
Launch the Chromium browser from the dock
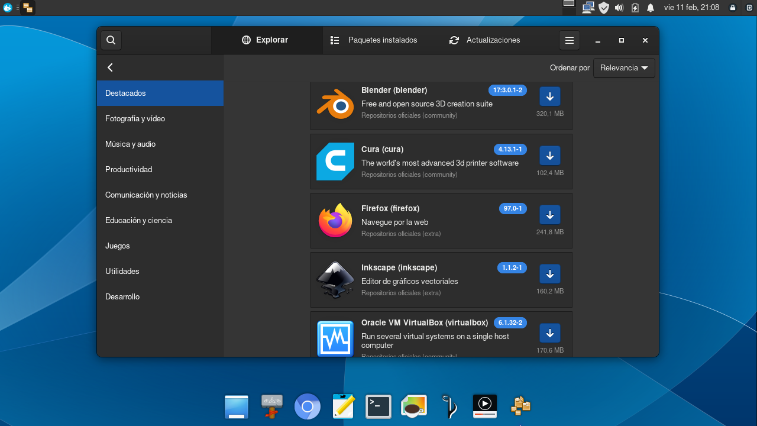click(308, 406)
